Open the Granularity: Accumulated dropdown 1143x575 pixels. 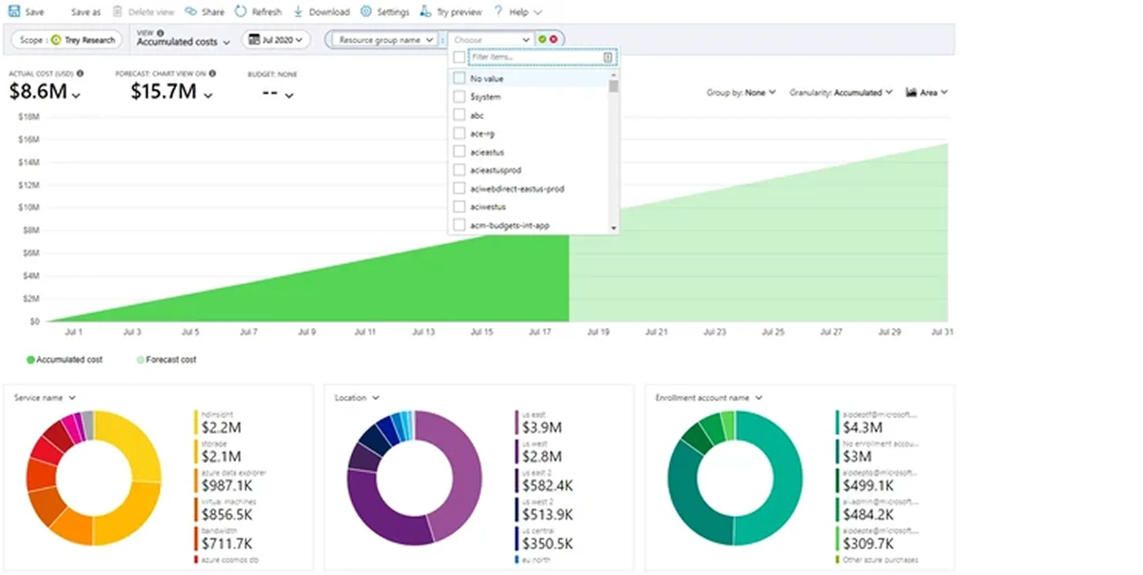tap(841, 93)
